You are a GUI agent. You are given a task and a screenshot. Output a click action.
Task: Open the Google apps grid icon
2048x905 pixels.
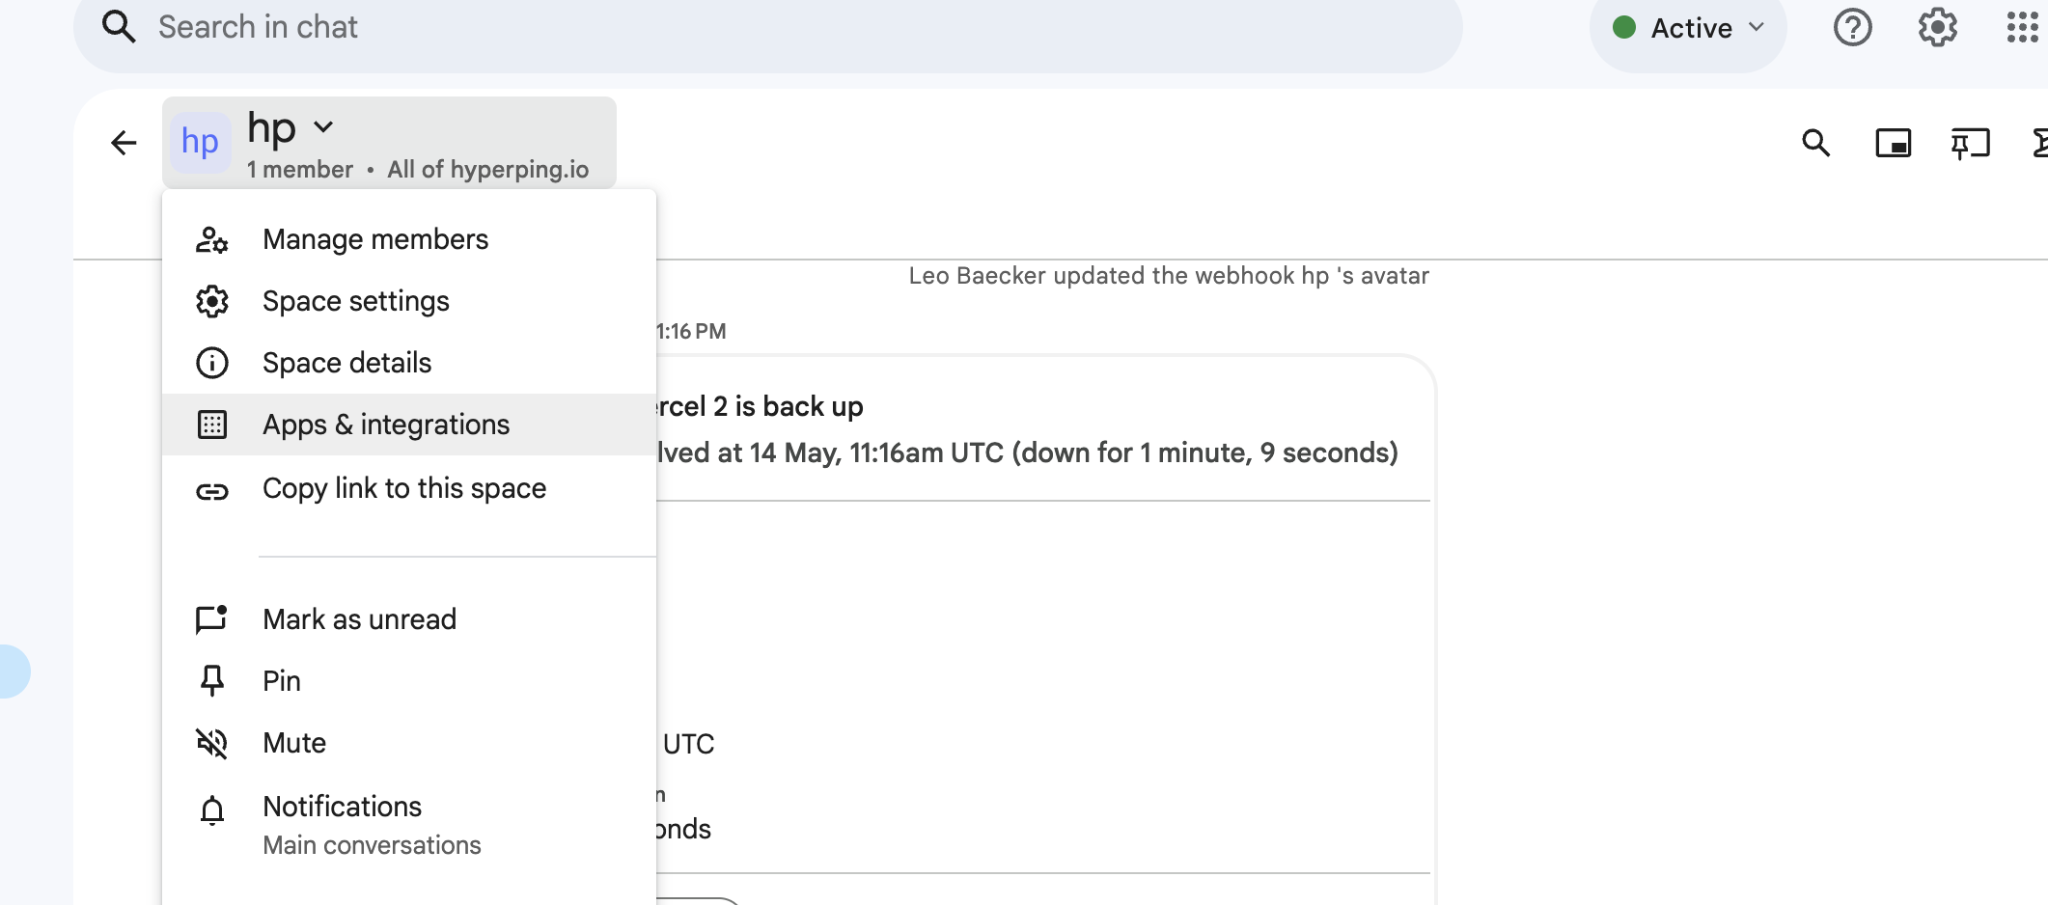coord(2022,27)
